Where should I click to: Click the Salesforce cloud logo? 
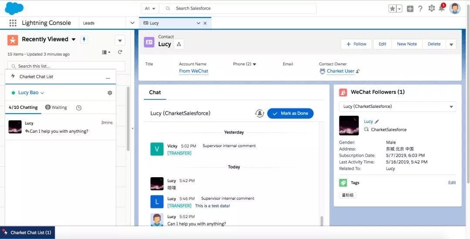click(14, 8)
